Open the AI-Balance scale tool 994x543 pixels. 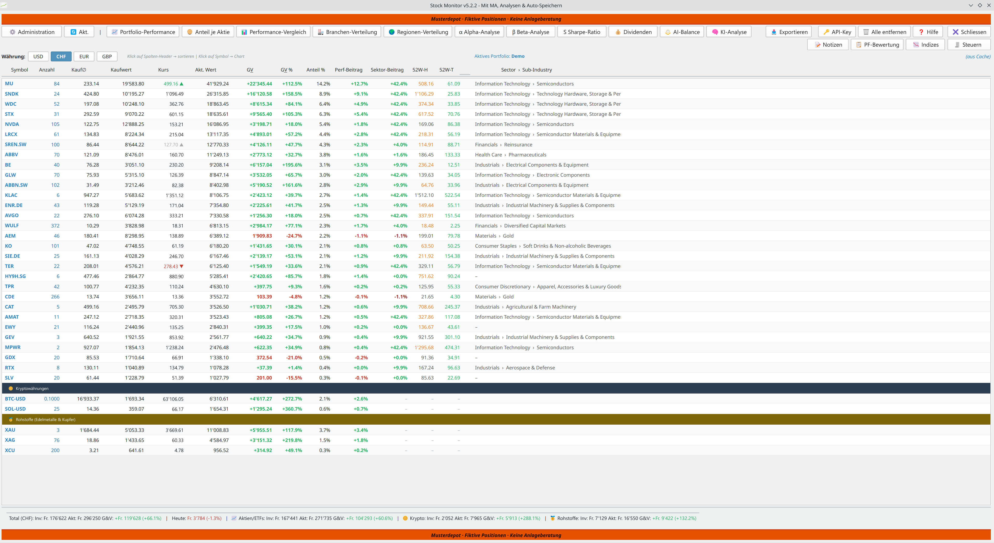(682, 32)
